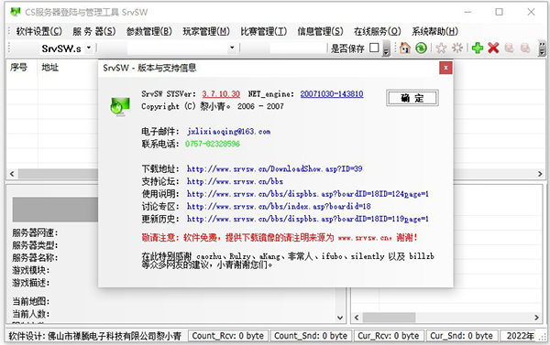This screenshot has width=550, height=345.
Task: Click the lower right panel horizontal scrollbar thumb
Action: [389, 318]
